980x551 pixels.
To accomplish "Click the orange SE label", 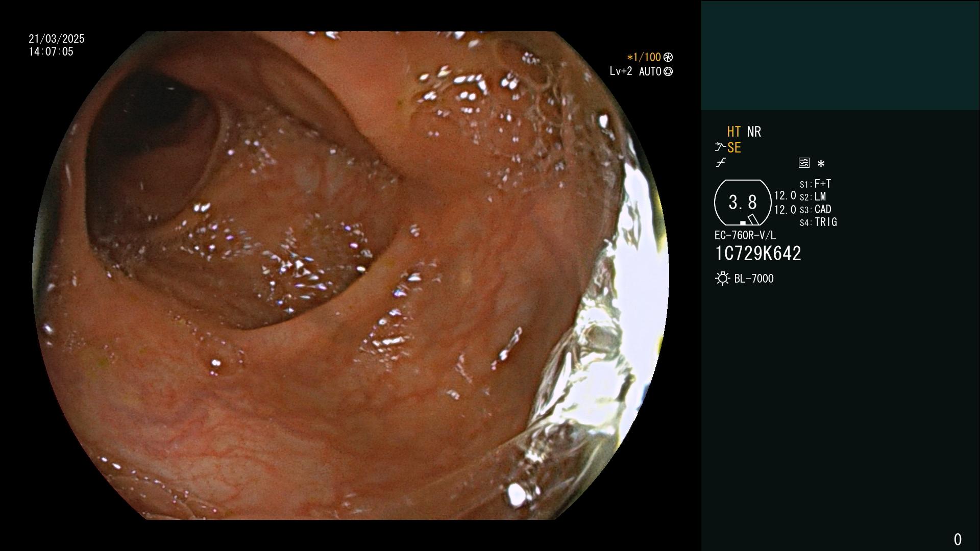I will point(734,148).
